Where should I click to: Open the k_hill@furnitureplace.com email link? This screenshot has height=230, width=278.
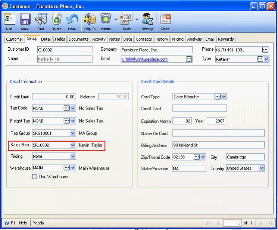point(144,59)
